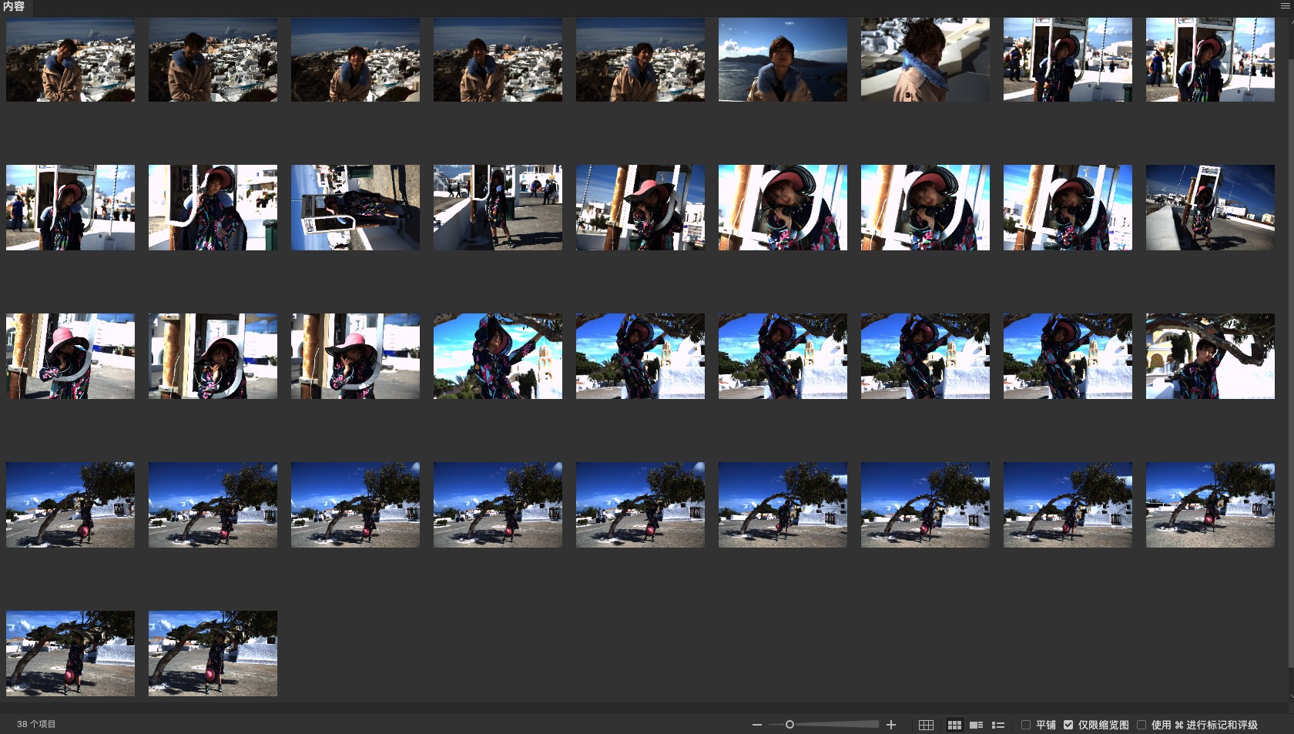
Task: Enable 使用 ⌘ 进行标记和评级 checkbox
Action: [1141, 725]
